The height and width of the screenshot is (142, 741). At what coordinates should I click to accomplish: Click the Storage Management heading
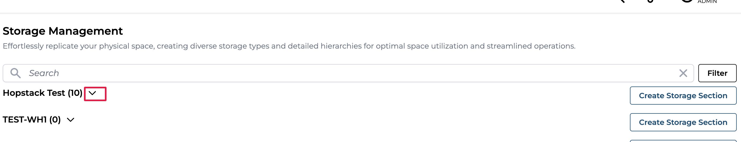tap(63, 31)
